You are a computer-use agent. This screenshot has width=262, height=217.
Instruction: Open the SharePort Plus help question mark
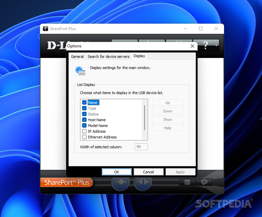(206, 45)
